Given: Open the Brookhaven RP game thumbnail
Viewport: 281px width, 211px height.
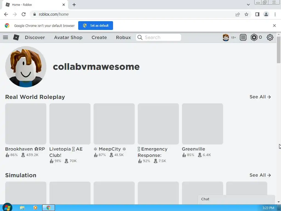Looking at the screenshot, I should click(x=26, y=124).
